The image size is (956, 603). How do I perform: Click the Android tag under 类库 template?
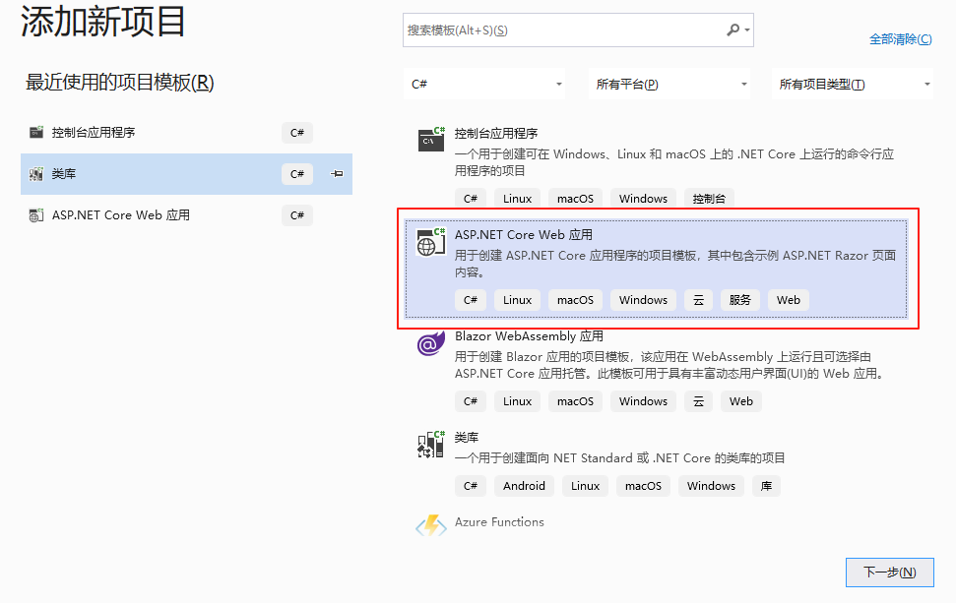[524, 486]
